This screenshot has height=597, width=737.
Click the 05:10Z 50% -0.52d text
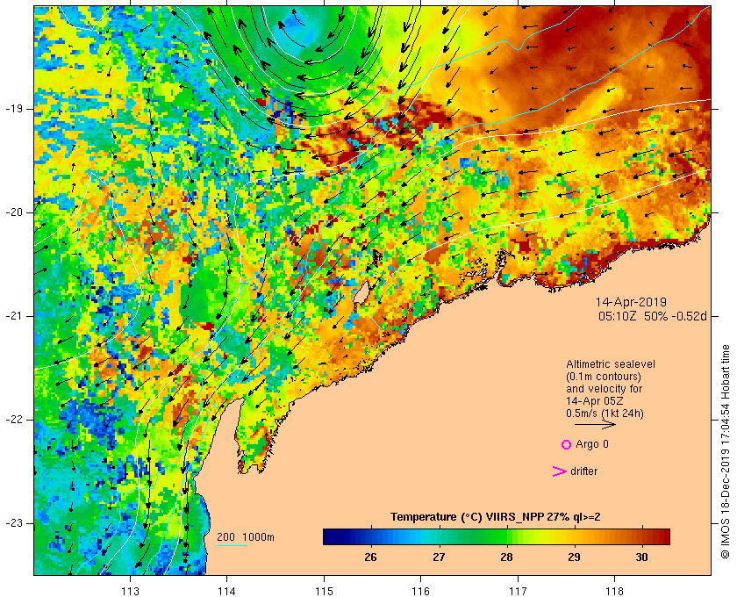[x=653, y=316]
